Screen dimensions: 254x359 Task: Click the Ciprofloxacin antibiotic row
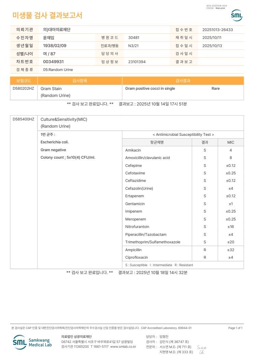pos(183,257)
